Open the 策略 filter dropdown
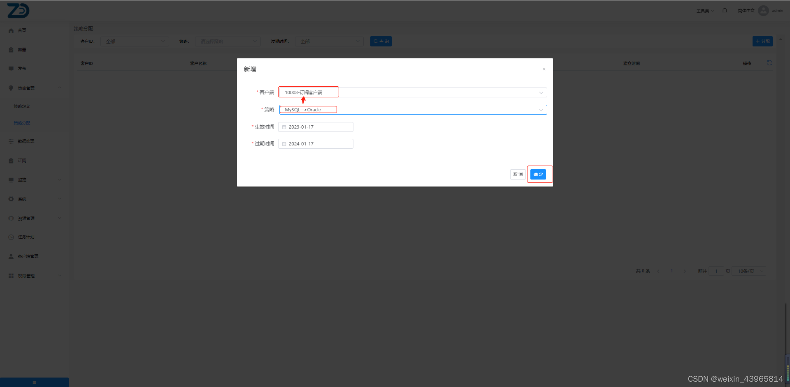The height and width of the screenshot is (387, 790). click(x=228, y=41)
